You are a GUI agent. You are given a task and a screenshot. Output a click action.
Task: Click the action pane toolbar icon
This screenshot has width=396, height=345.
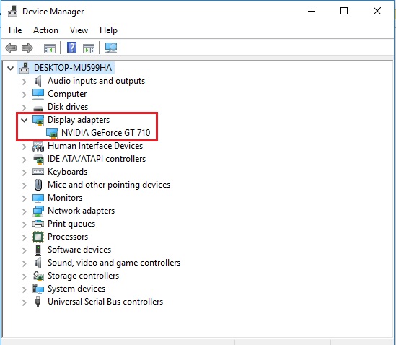[89, 48]
